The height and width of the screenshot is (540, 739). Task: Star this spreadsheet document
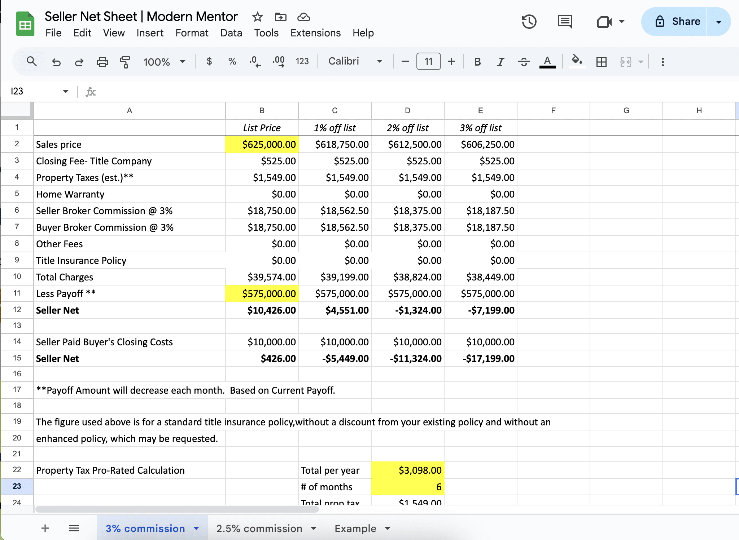tap(257, 17)
